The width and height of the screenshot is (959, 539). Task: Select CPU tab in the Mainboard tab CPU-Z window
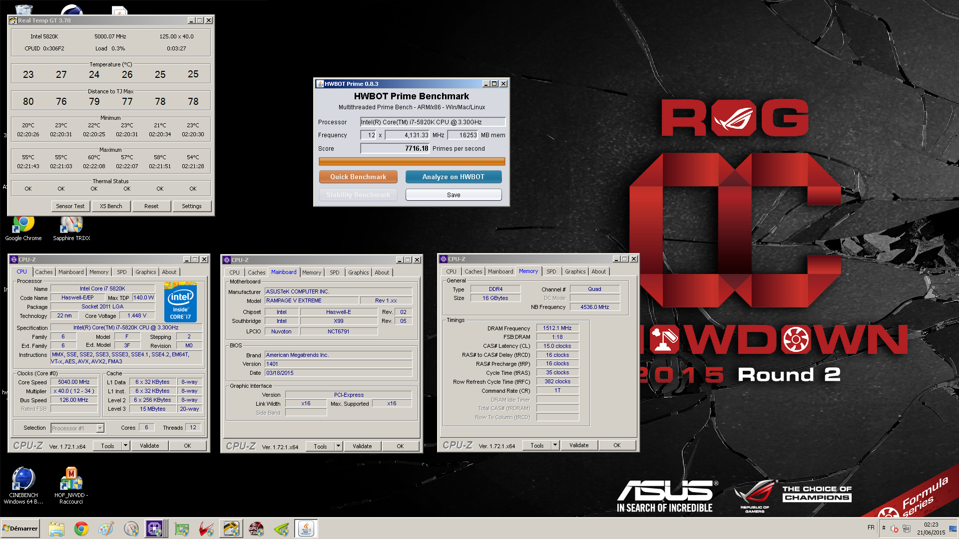click(x=235, y=272)
